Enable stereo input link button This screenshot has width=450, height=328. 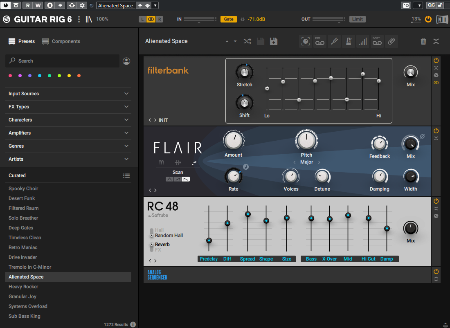point(151,19)
